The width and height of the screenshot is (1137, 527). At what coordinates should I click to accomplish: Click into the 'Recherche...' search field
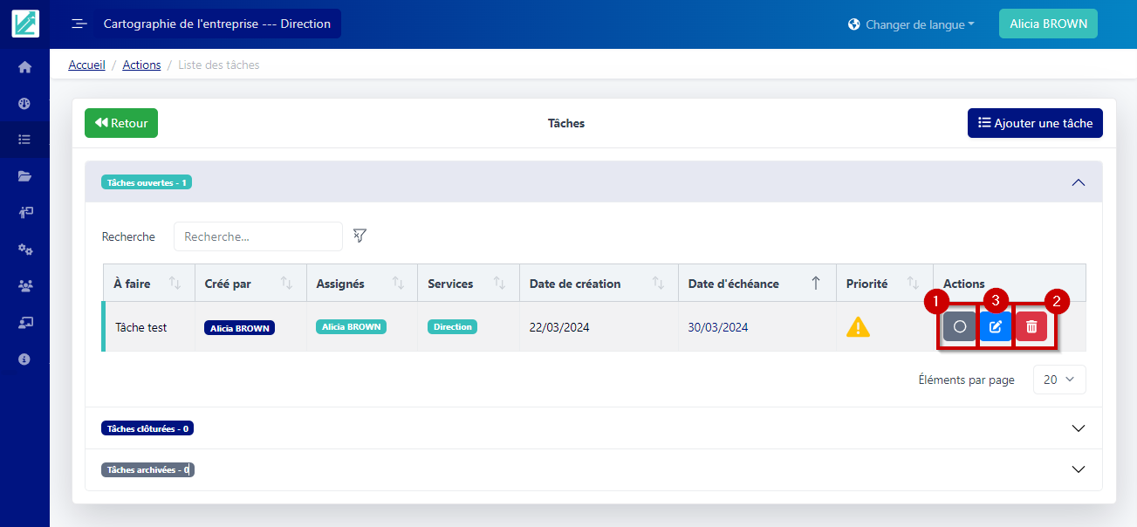pyautogui.click(x=257, y=236)
